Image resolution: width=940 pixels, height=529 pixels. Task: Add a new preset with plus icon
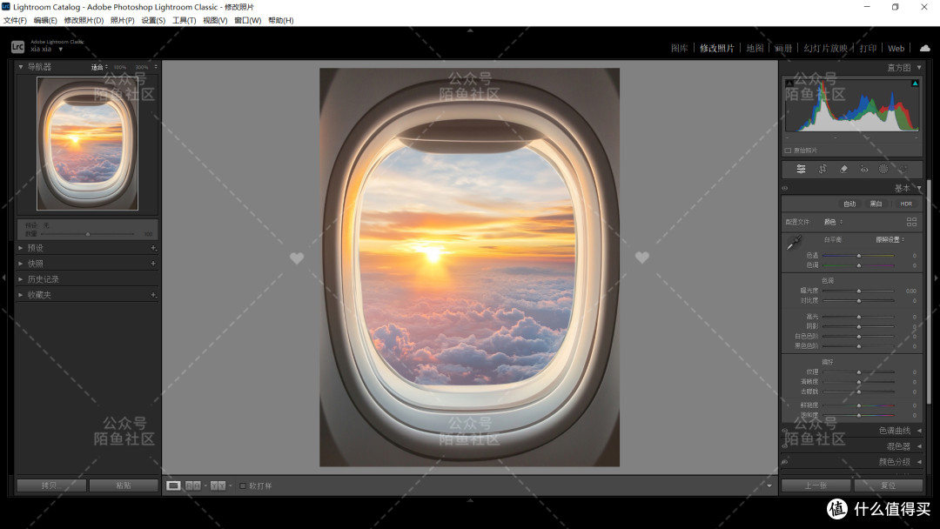(x=153, y=248)
